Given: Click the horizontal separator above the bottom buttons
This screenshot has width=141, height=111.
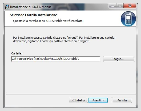Looking at the screenshot, I should click(71, 94).
